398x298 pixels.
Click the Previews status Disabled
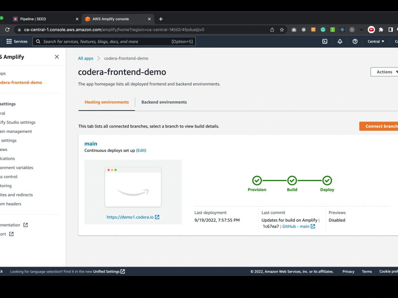(x=337, y=220)
